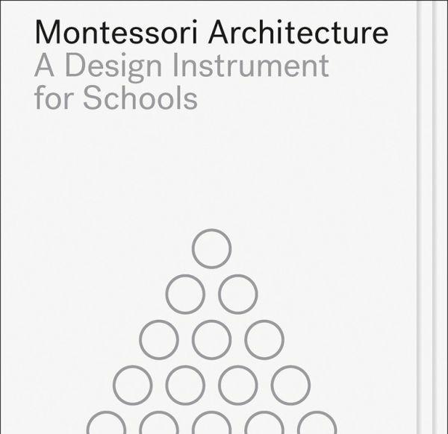Screen dimensions: 448x434
Task: Click the left circle in the third row
Action: [x=158, y=339]
